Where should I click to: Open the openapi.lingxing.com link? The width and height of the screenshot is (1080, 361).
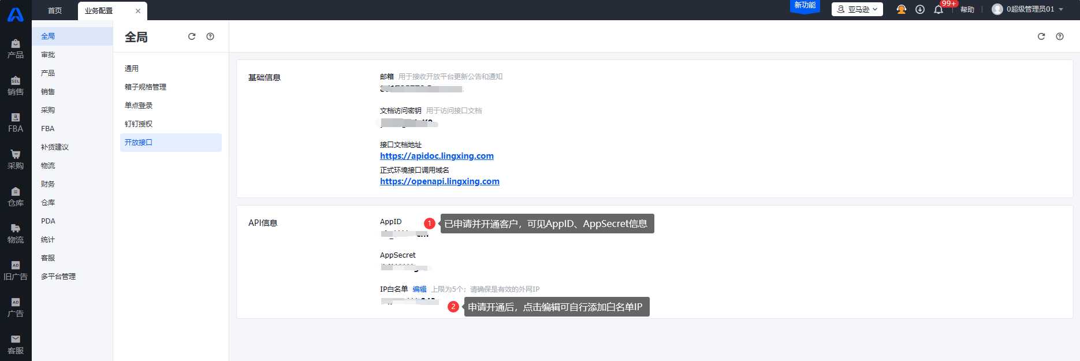[440, 181]
